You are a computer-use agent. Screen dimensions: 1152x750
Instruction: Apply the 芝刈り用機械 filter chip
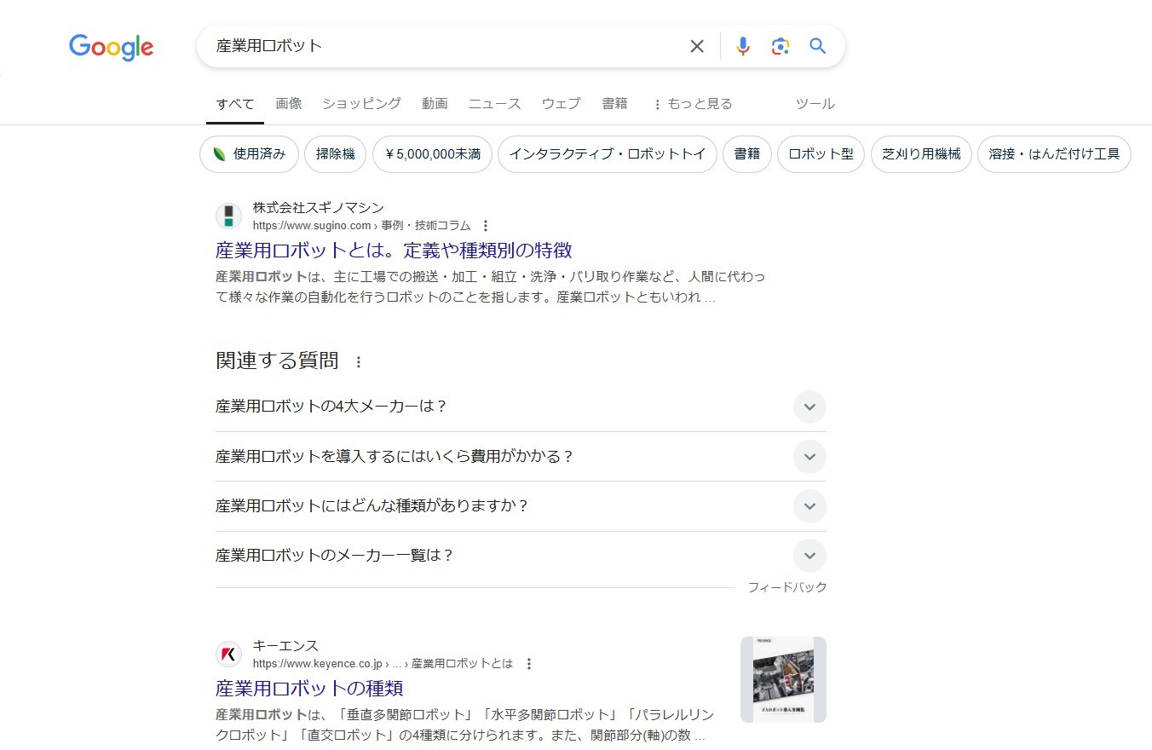(x=921, y=154)
